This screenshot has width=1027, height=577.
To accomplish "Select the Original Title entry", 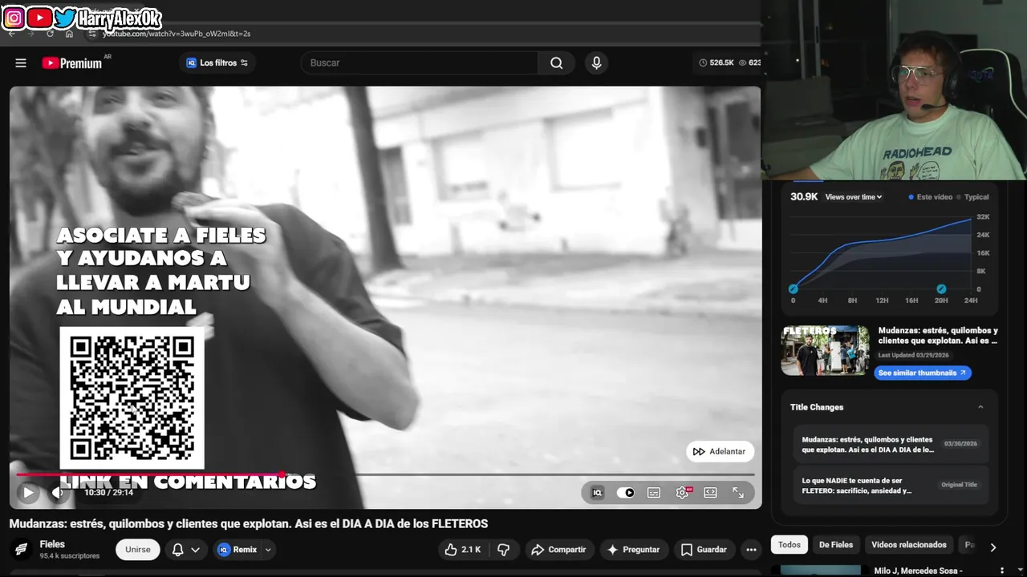I will [891, 485].
